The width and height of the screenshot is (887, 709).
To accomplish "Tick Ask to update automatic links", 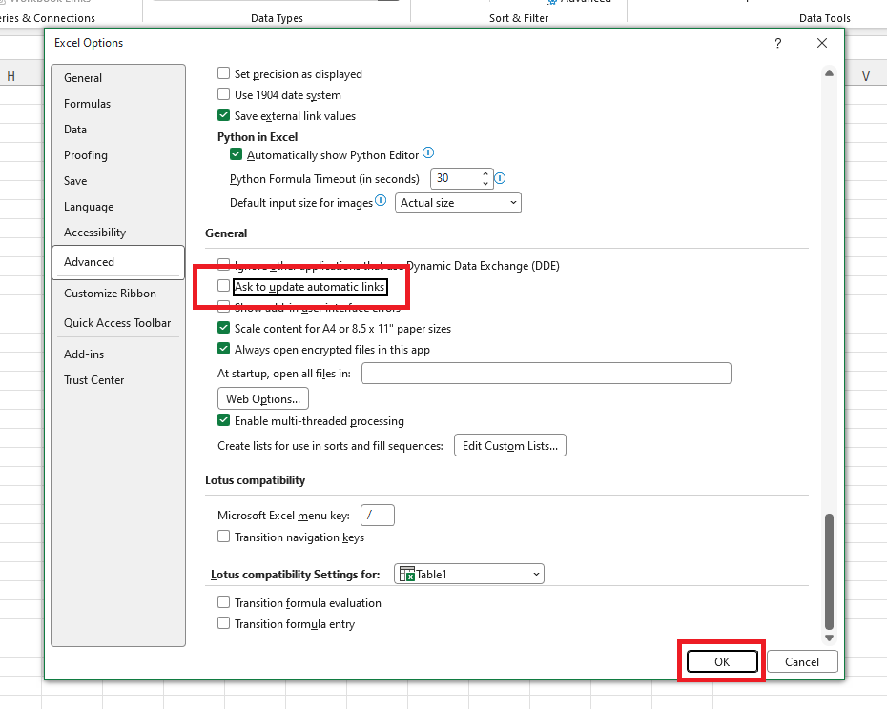I will click(224, 286).
